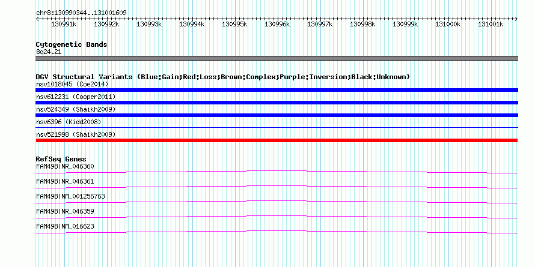This screenshot has height=267, width=535.
Task: Select the thin blue line for nsv6396
Action: [277, 127]
